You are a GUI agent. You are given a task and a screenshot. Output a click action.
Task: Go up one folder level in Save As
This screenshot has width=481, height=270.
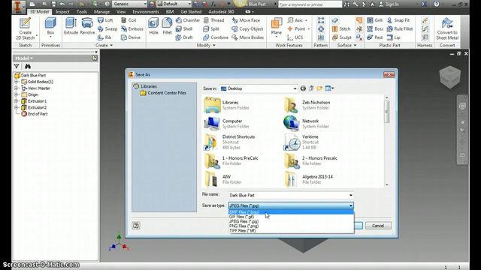pyautogui.click(x=311, y=88)
